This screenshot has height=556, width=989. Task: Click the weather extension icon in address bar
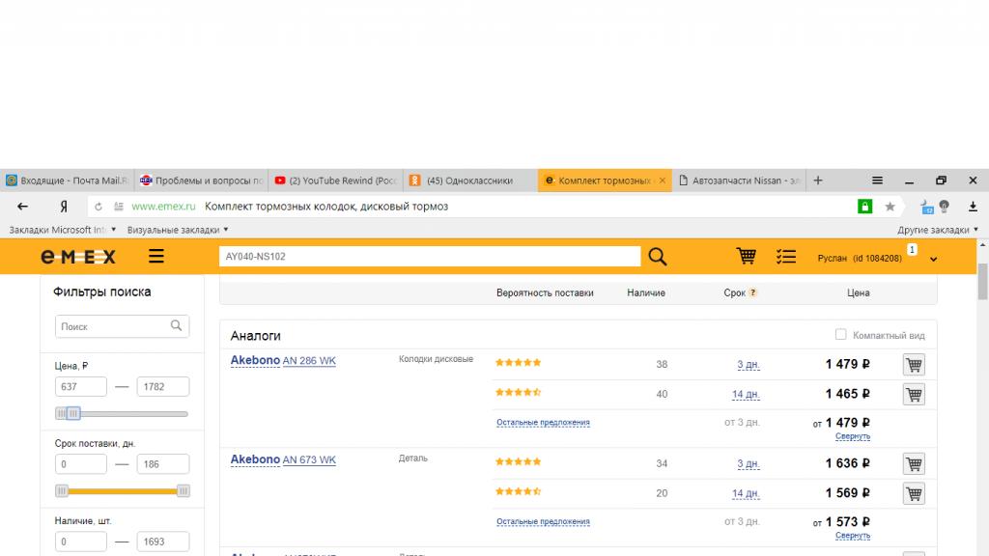[926, 207]
